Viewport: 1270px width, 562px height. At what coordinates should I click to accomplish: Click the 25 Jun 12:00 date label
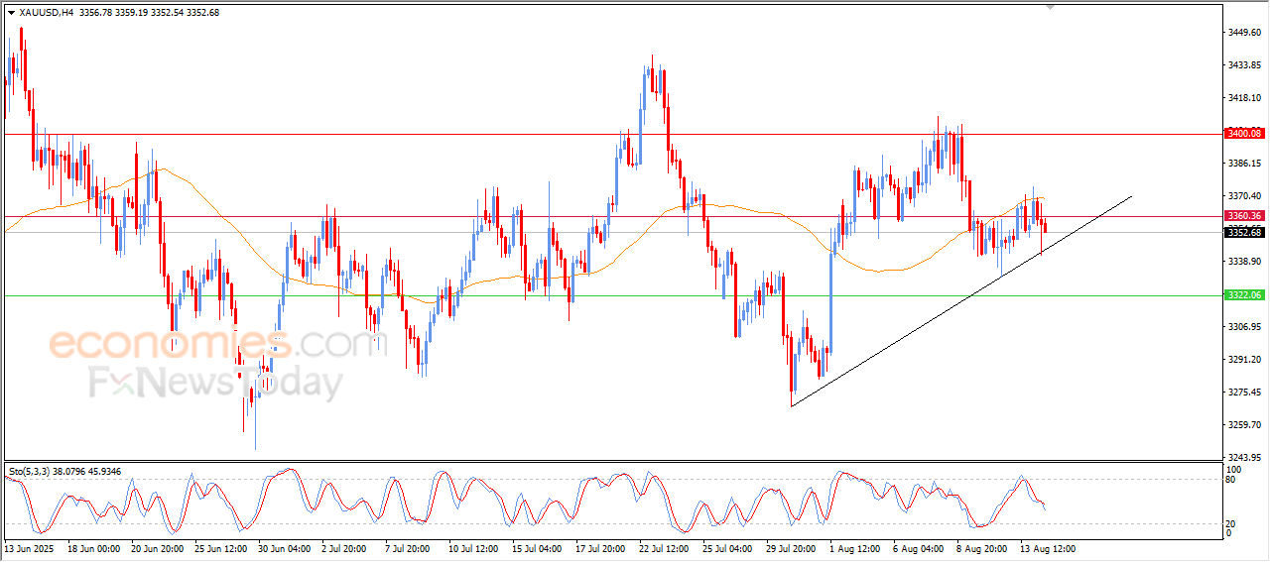220,548
